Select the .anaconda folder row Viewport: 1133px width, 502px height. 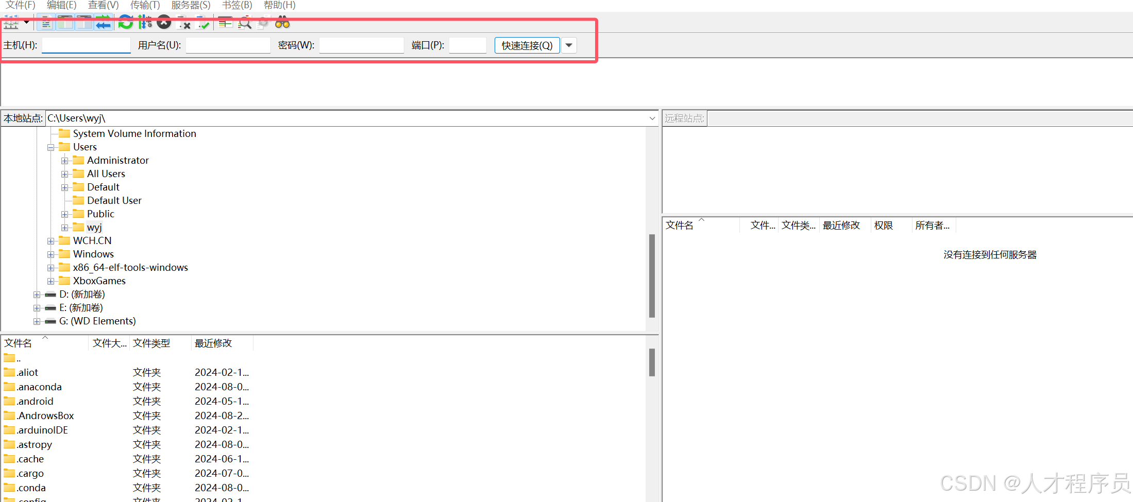[x=127, y=387]
